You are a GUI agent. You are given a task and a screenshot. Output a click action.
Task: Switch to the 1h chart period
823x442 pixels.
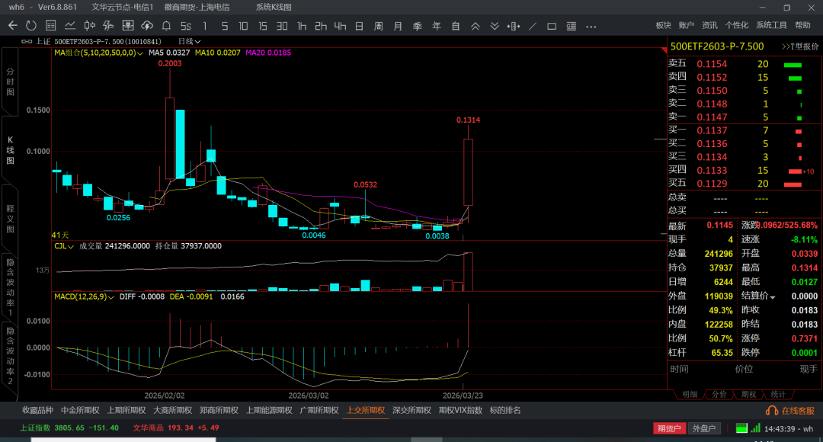[302, 25]
